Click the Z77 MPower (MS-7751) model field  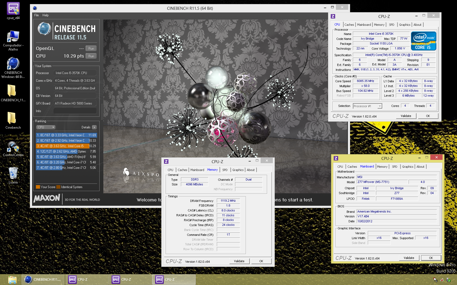click(x=382, y=182)
